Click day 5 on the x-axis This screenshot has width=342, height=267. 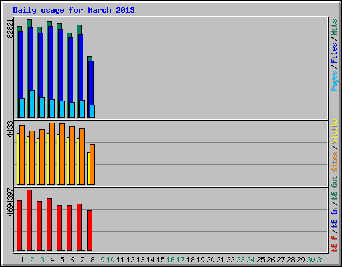pyautogui.click(x=62, y=260)
